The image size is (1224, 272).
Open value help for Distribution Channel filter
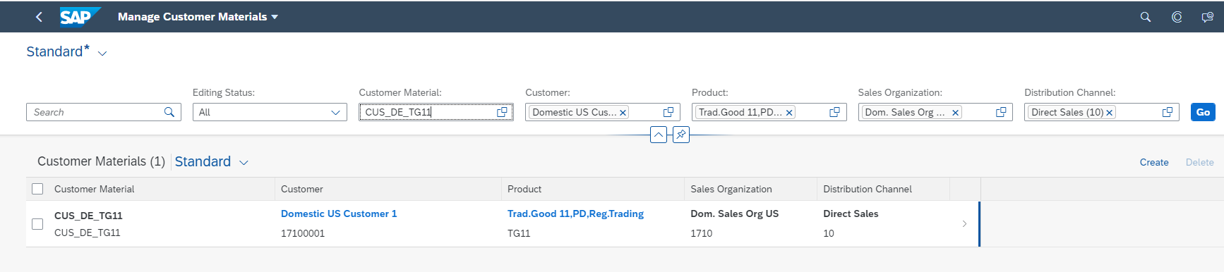pyautogui.click(x=1168, y=112)
